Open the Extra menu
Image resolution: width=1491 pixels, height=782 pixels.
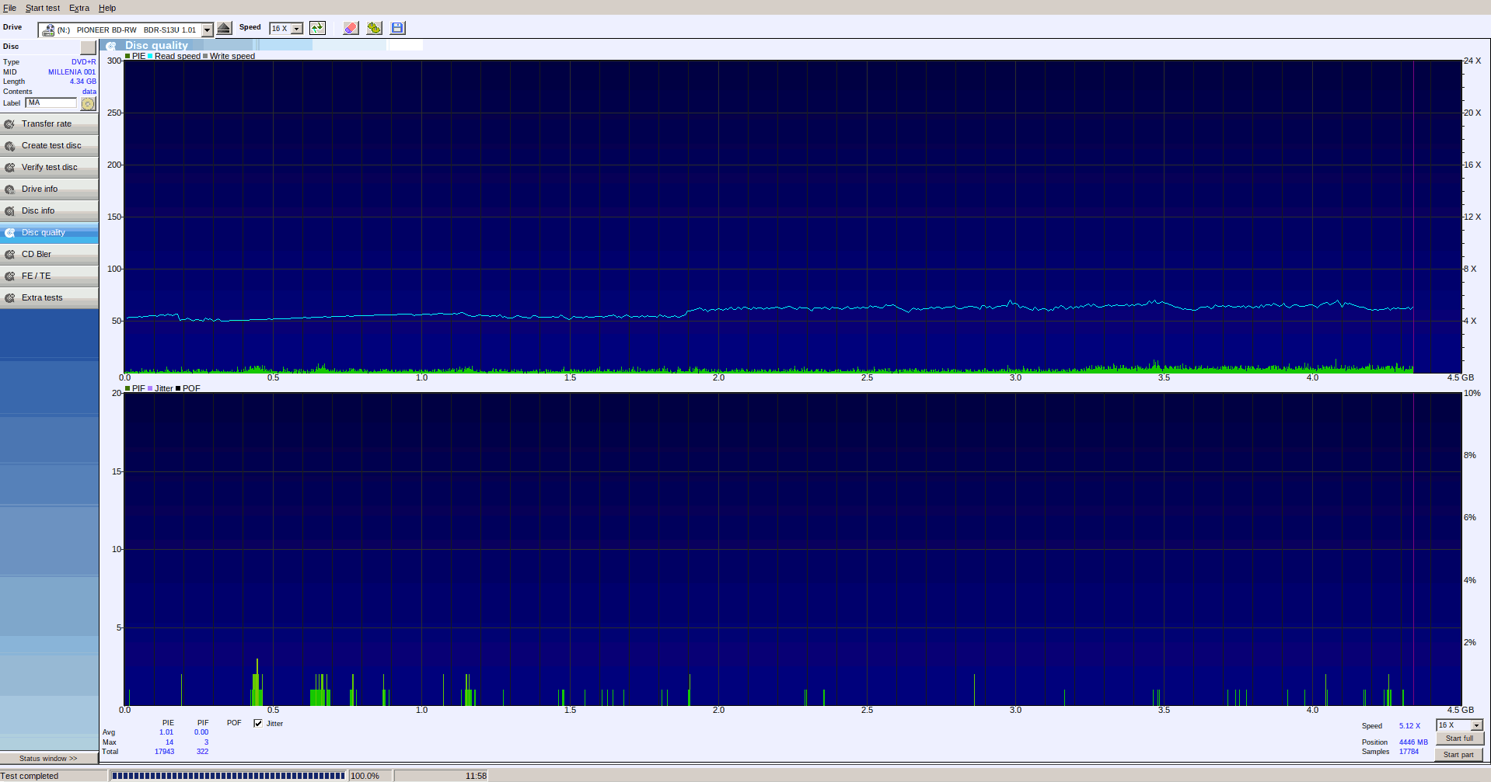(x=79, y=8)
